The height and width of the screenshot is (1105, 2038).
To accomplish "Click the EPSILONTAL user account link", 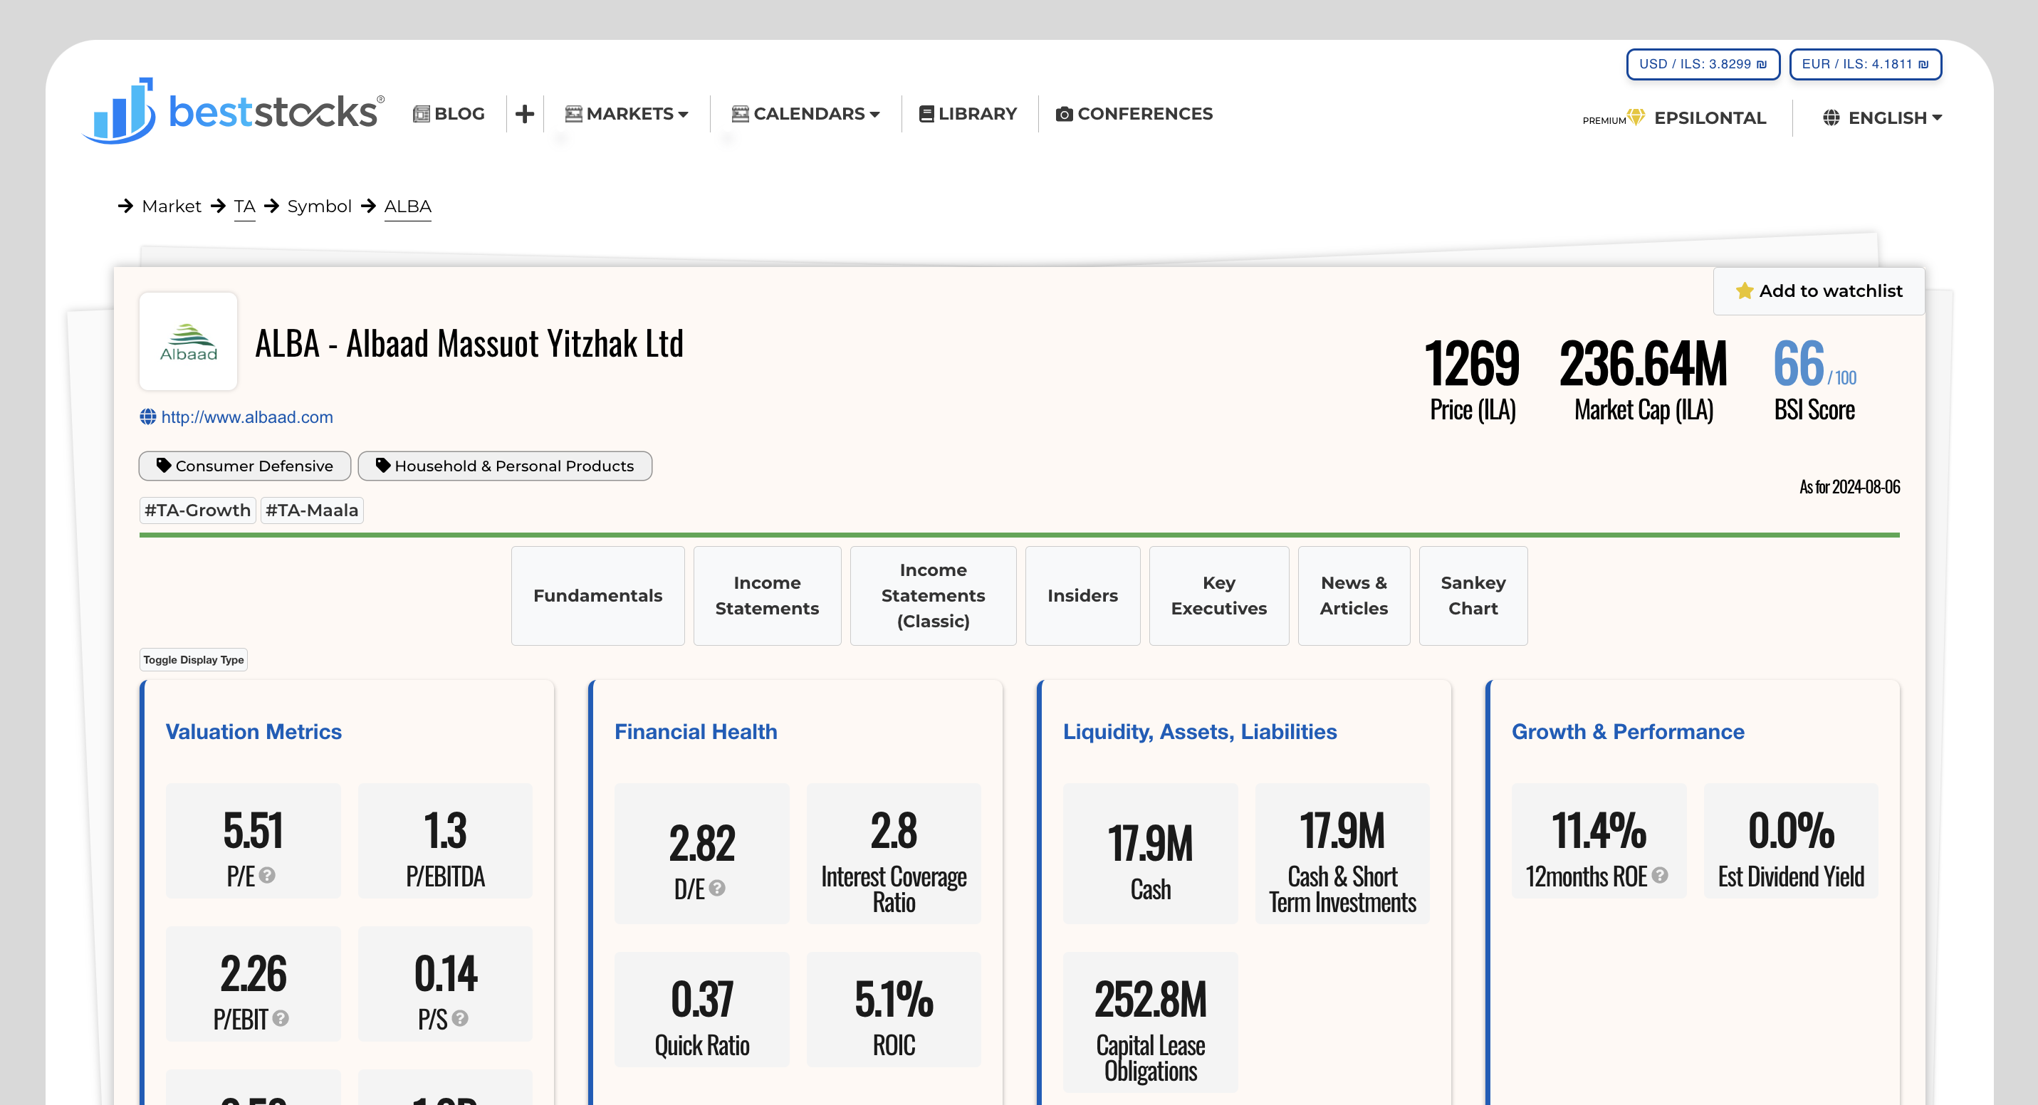I will (x=1710, y=118).
